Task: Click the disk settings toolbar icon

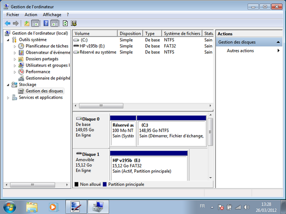Action: [74, 23]
